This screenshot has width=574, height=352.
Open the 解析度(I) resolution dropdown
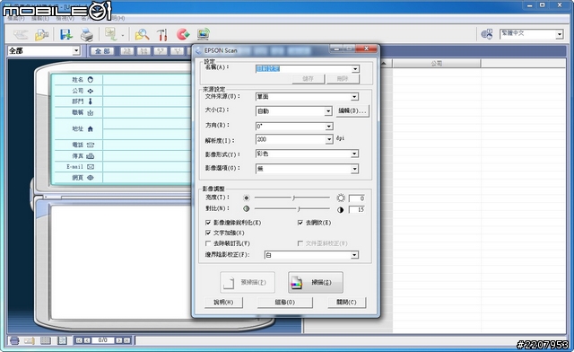pos(329,140)
